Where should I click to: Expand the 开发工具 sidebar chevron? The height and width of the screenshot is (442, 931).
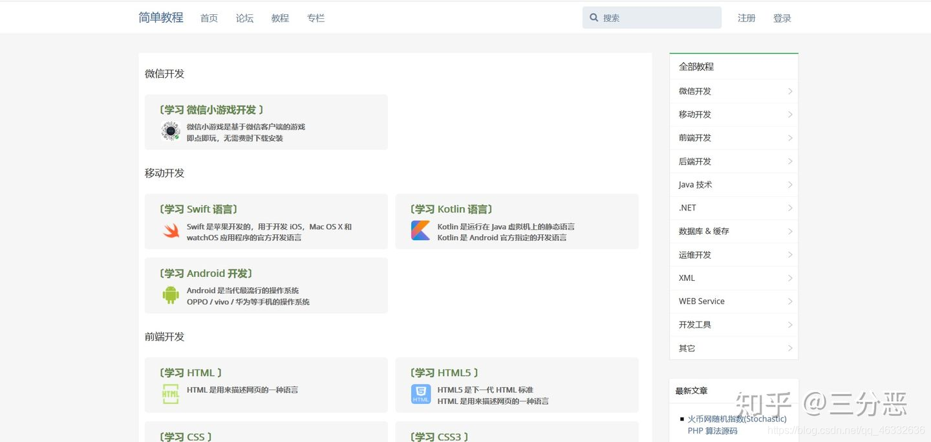tap(790, 325)
